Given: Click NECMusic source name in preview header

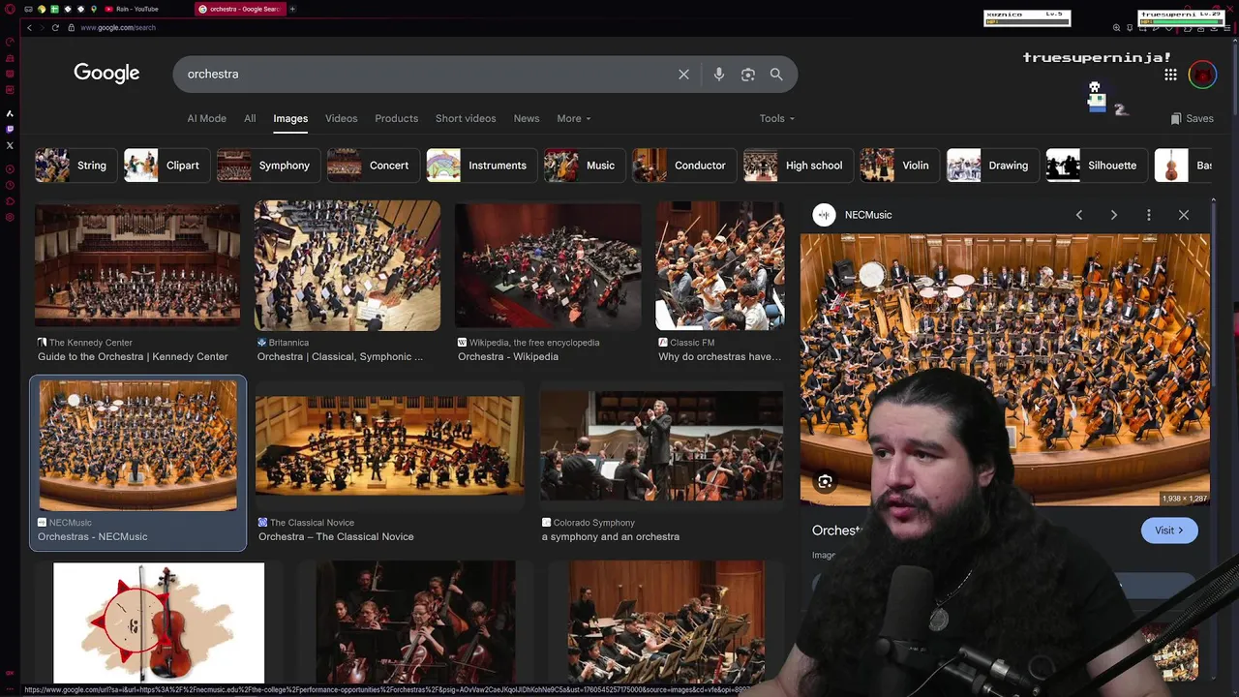Looking at the screenshot, I should pos(868,215).
